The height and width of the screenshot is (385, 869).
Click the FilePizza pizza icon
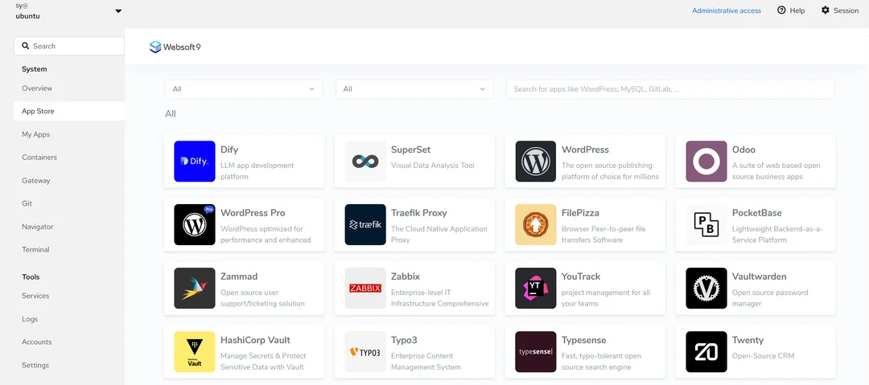click(536, 224)
